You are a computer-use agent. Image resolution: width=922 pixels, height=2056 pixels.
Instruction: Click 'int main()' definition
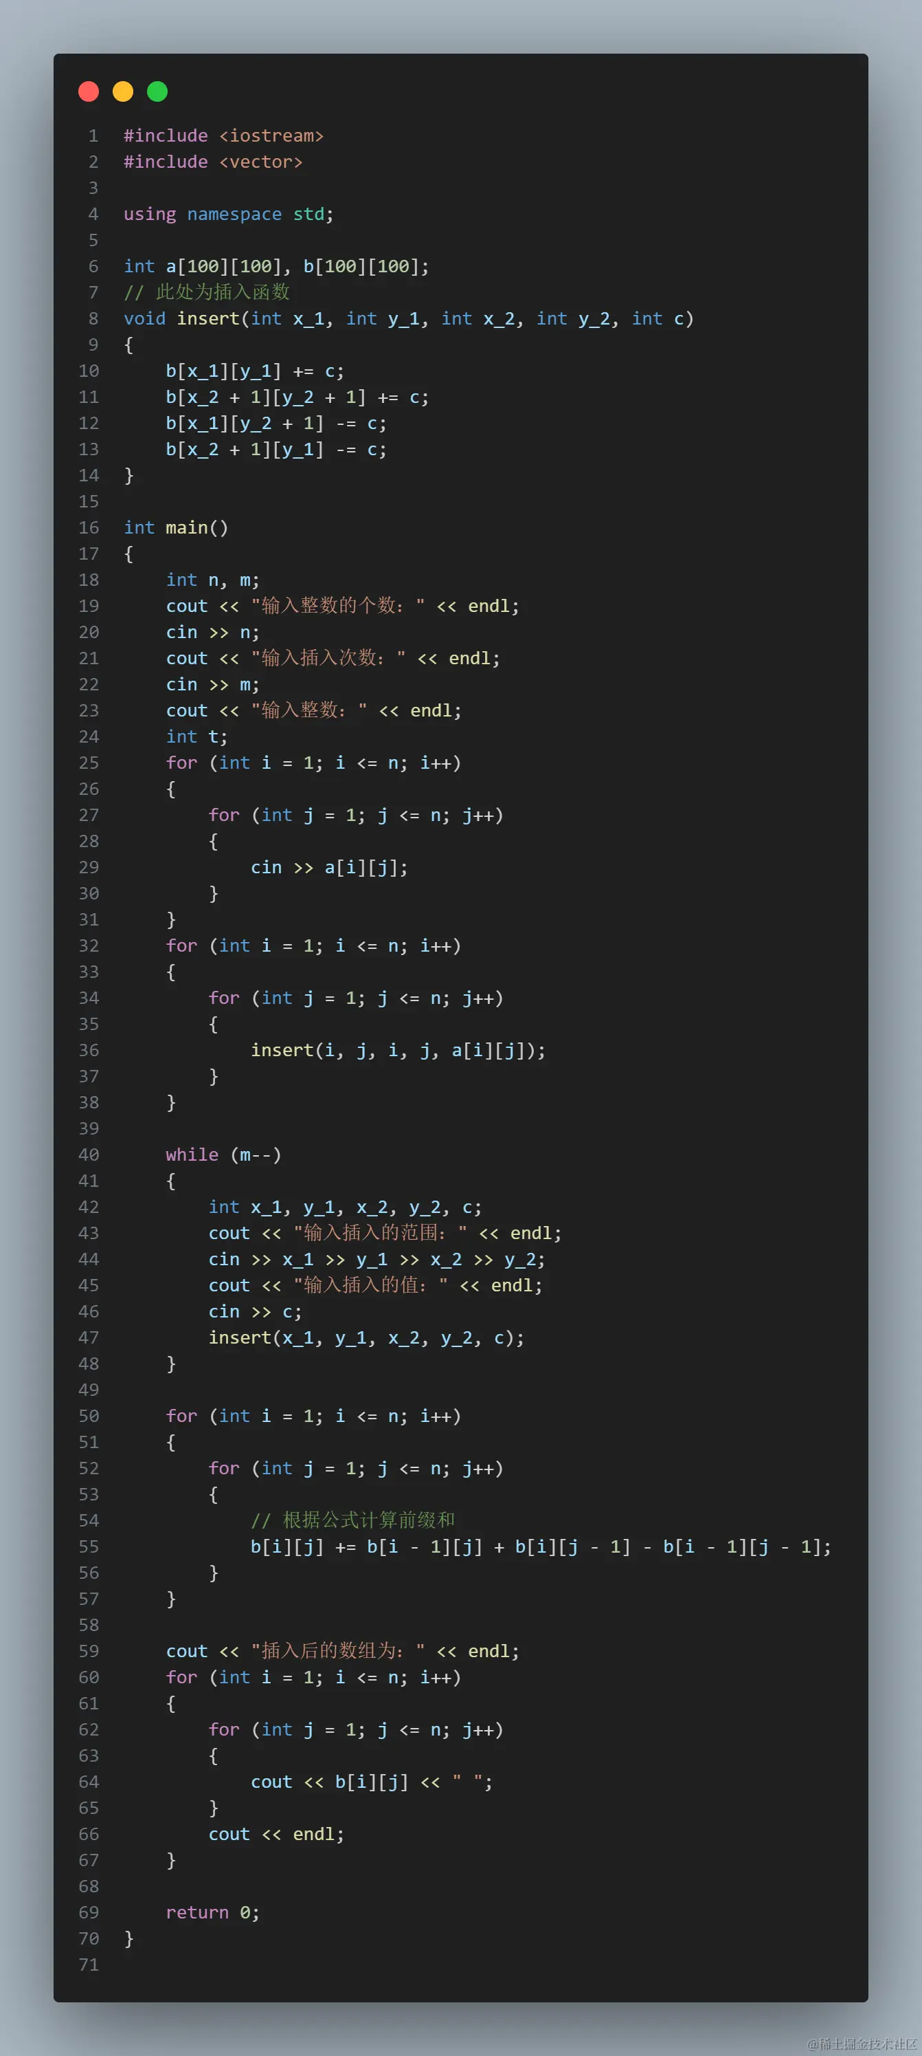[x=175, y=527]
